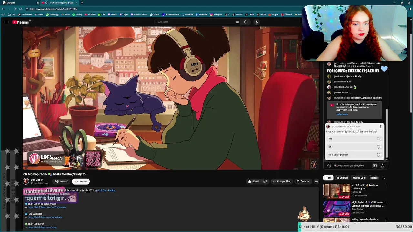Click Saiba mais link in chat notice
This screenshot has width=413, height=232.
pyautogui.click(x=342, y=114)
